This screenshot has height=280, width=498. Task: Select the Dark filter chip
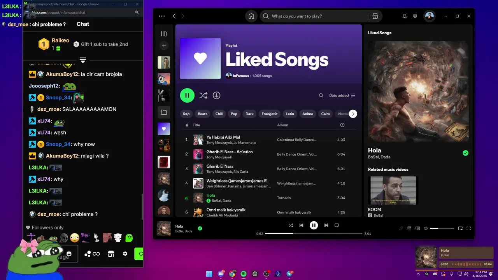249,114
